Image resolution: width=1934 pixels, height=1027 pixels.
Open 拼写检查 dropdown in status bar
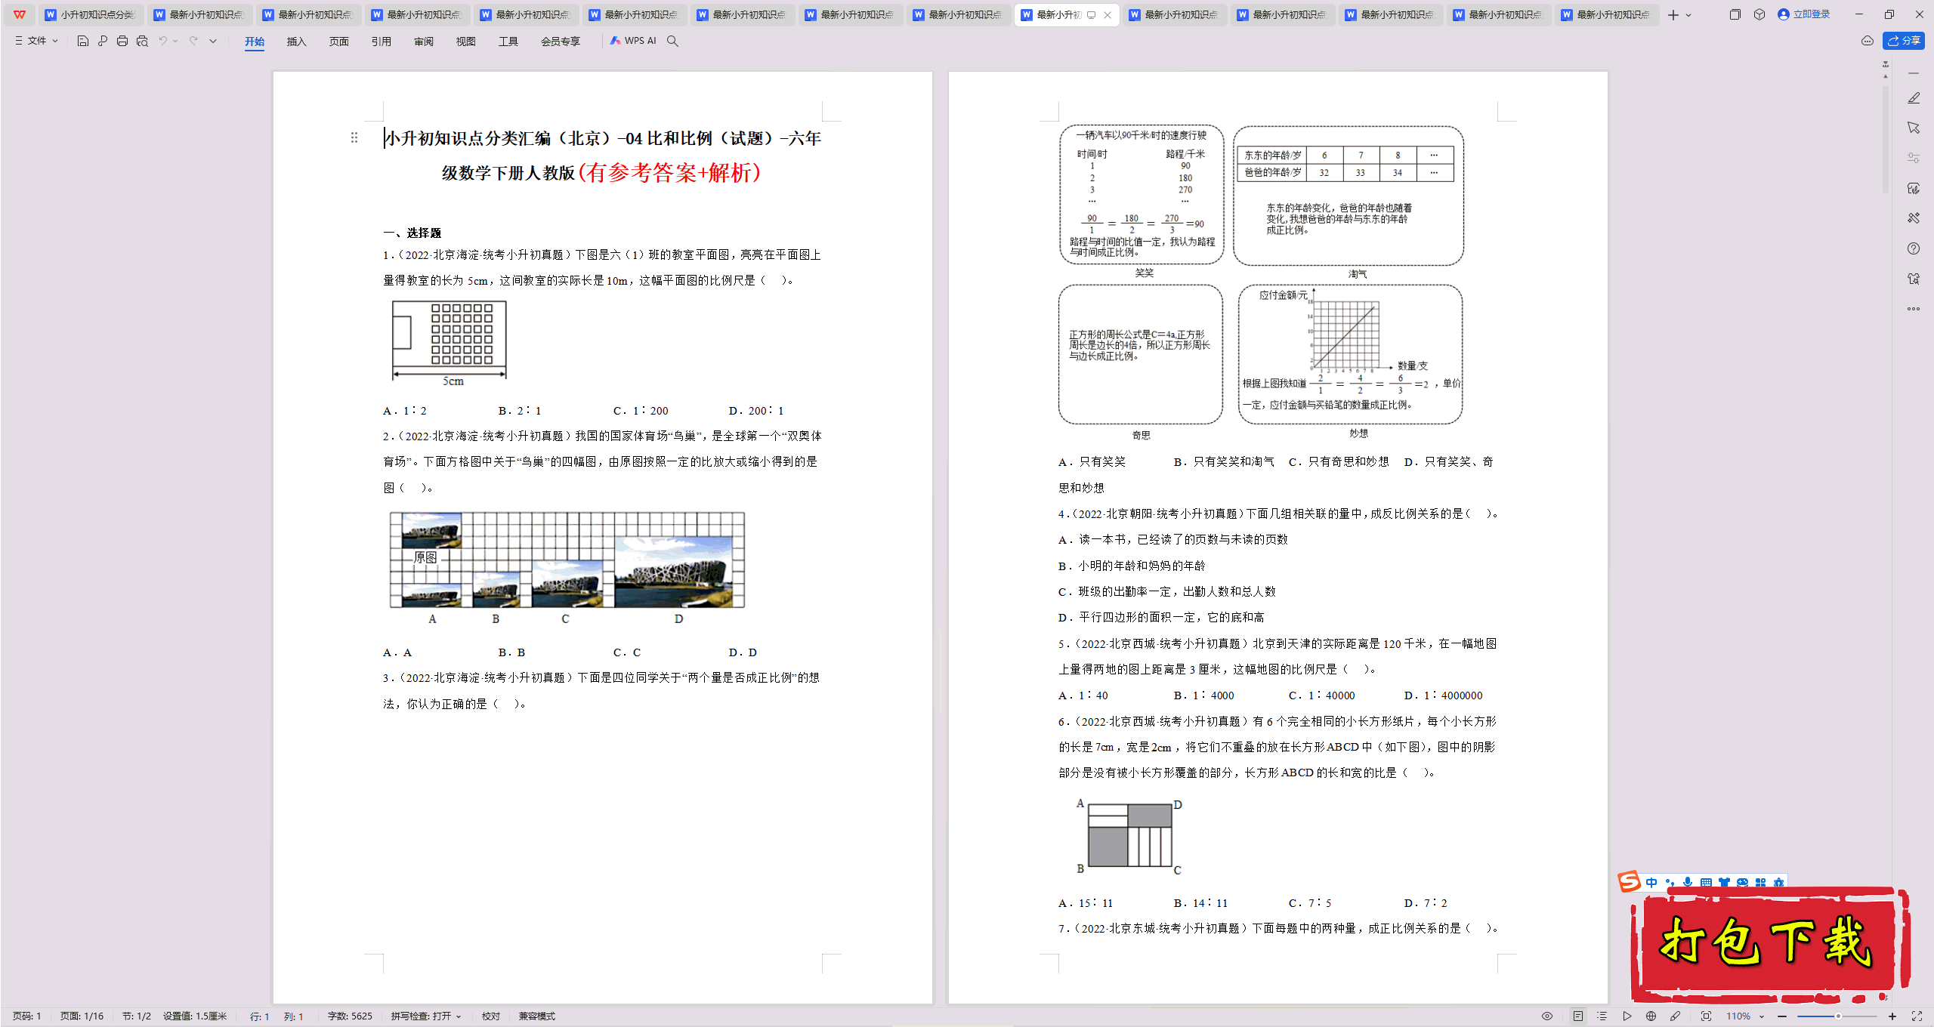click(426, 1016)
